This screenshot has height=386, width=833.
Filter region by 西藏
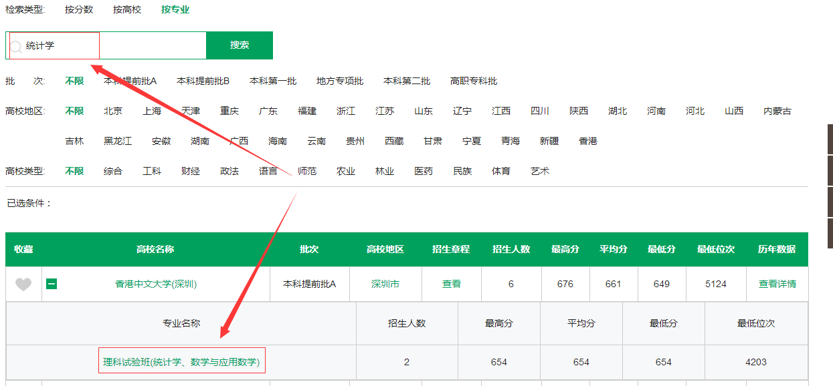click(x=394, y=141)
